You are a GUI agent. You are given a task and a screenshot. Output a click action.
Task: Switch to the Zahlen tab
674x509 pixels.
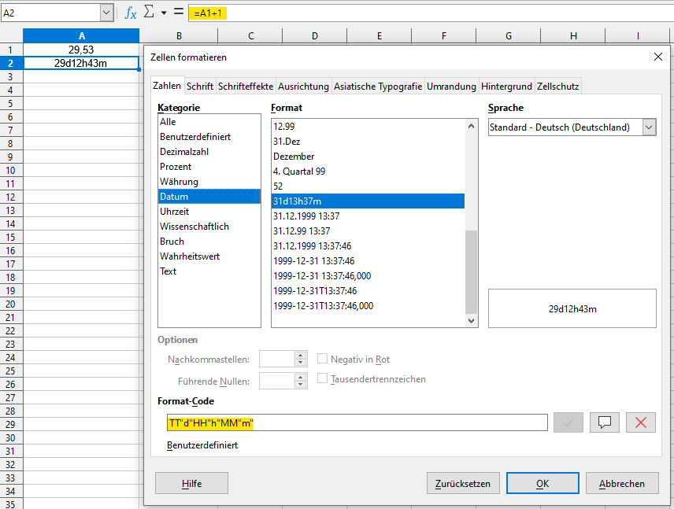tap(167, 86)
